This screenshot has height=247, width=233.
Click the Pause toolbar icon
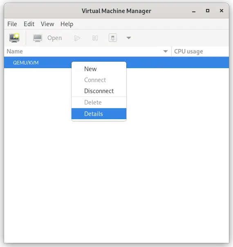[x=95, y=38]
